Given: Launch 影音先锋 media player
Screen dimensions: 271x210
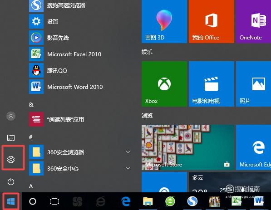Looking at the screenshot, I should 79,38.
